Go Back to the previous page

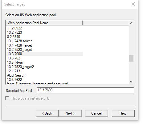(x=47, y=113)
